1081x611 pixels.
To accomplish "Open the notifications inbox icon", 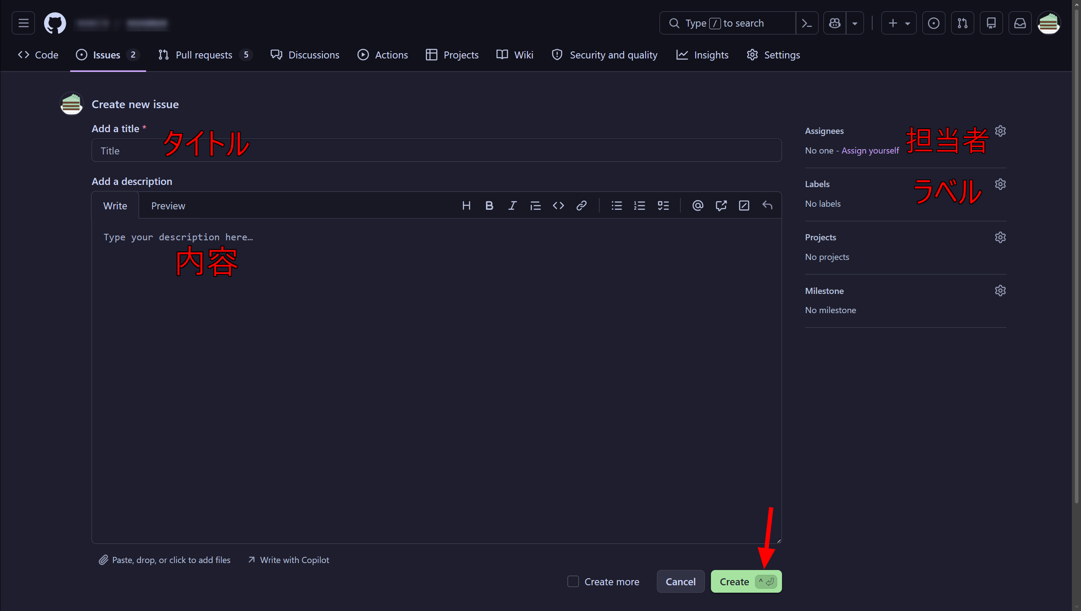I will click(1020, 23).
